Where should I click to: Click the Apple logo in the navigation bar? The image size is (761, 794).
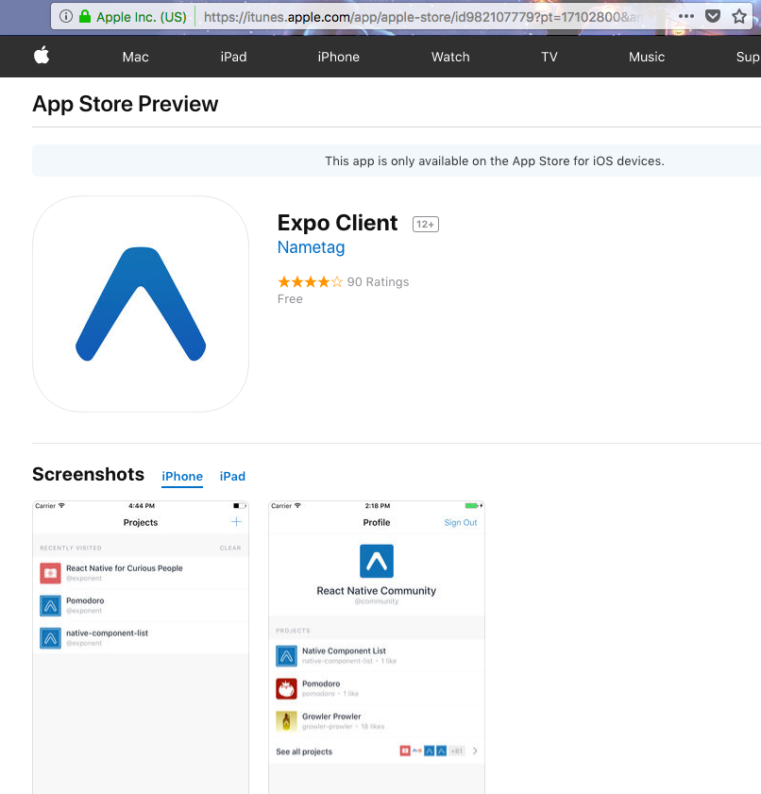coord(42,55)
